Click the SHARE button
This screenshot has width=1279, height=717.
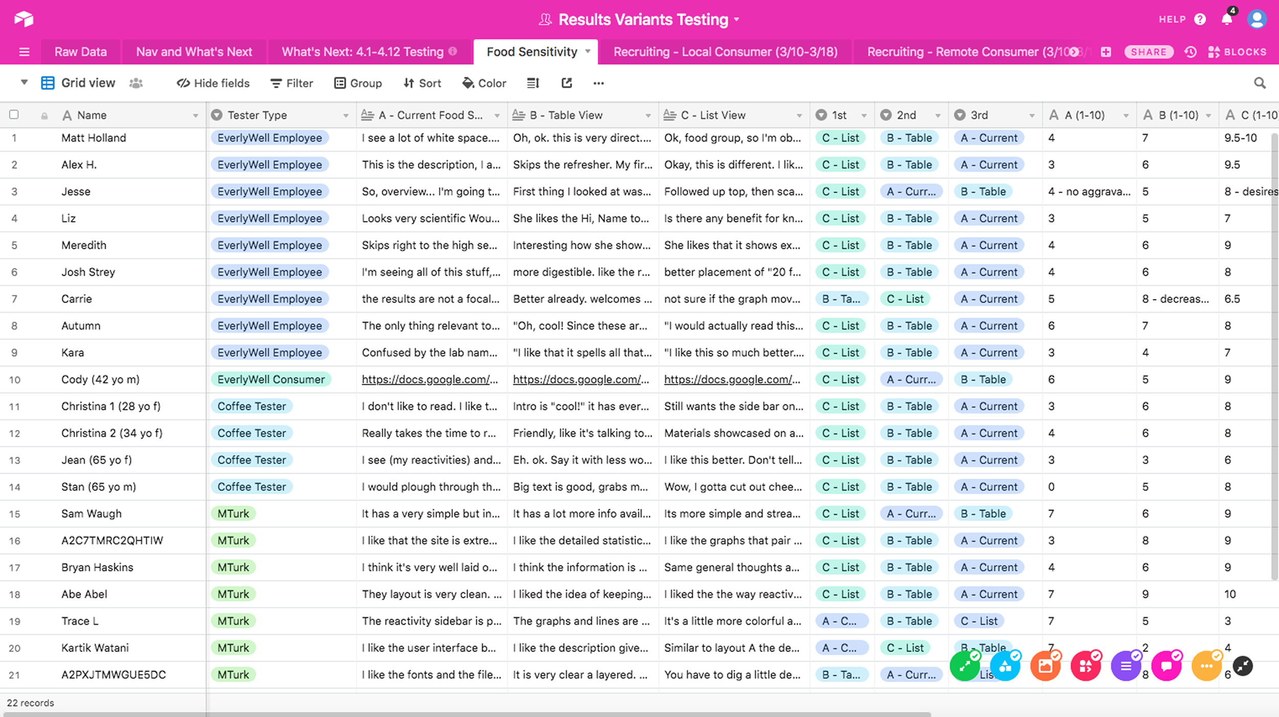coord(1148,52)
